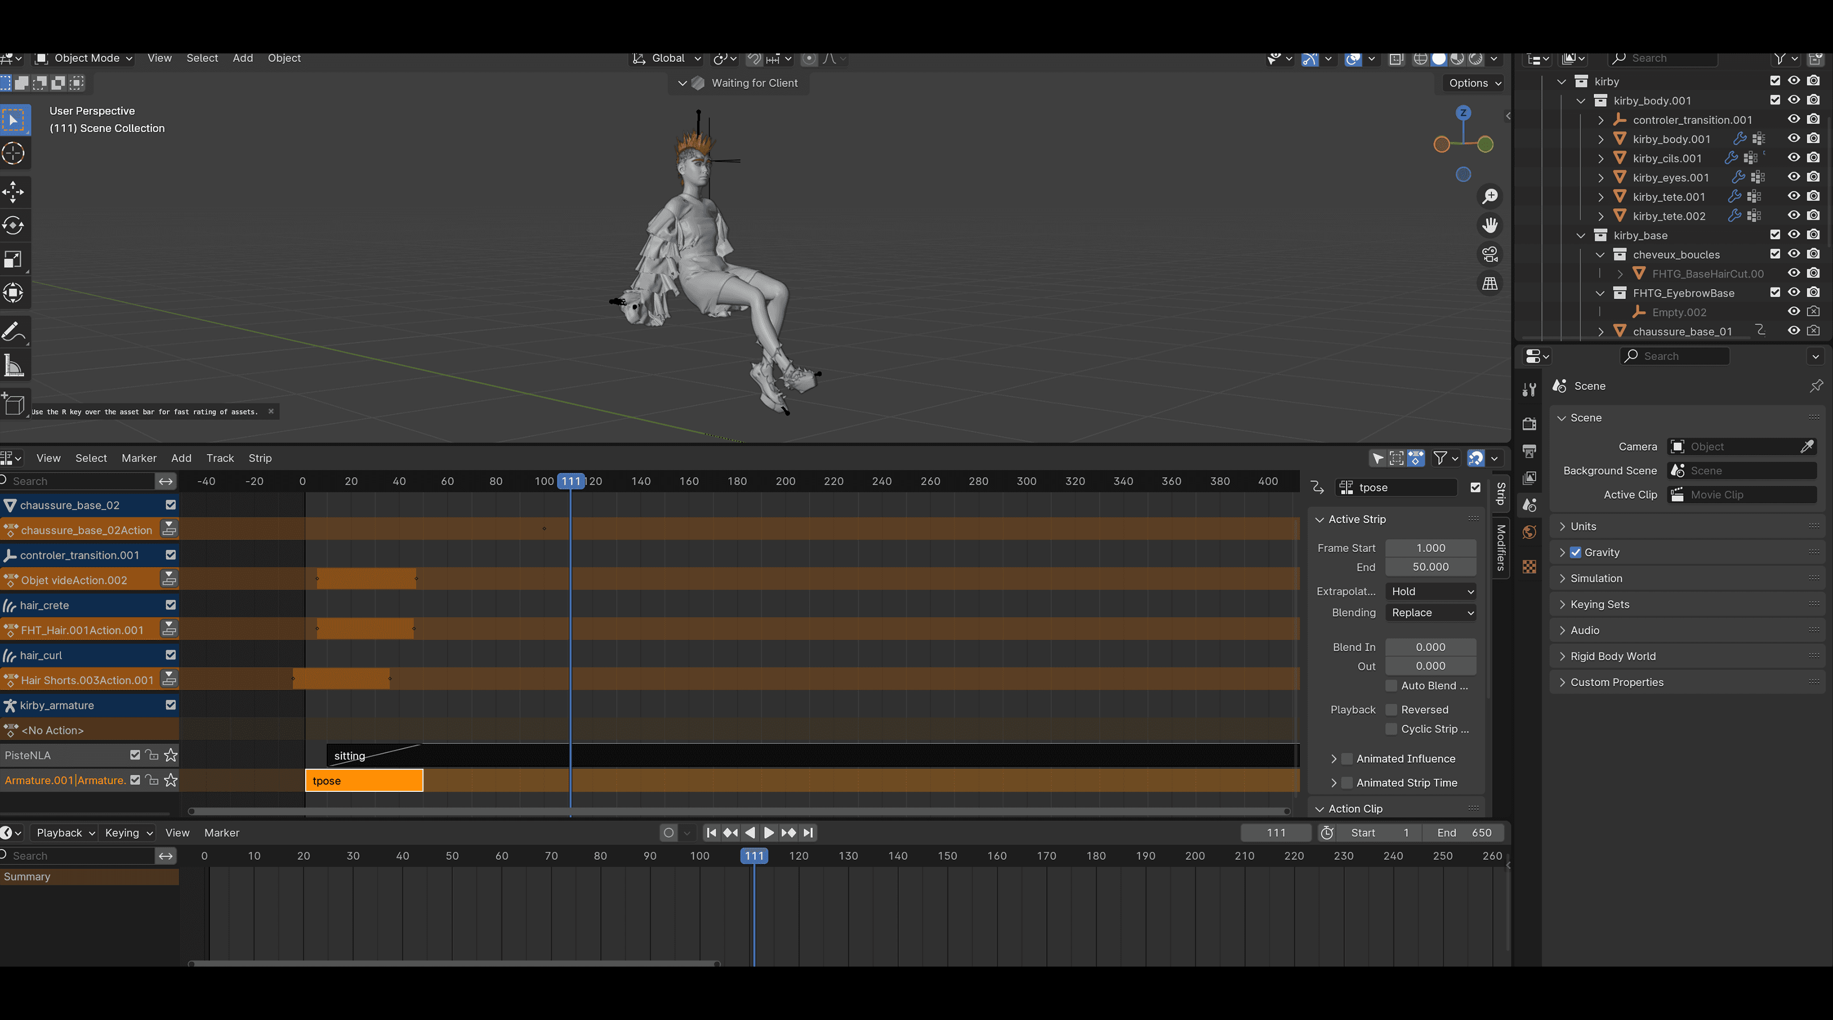1833x1020 pixels.
Task: Collapse the kirby_base collection in outliner
Action: point(1581,236)
